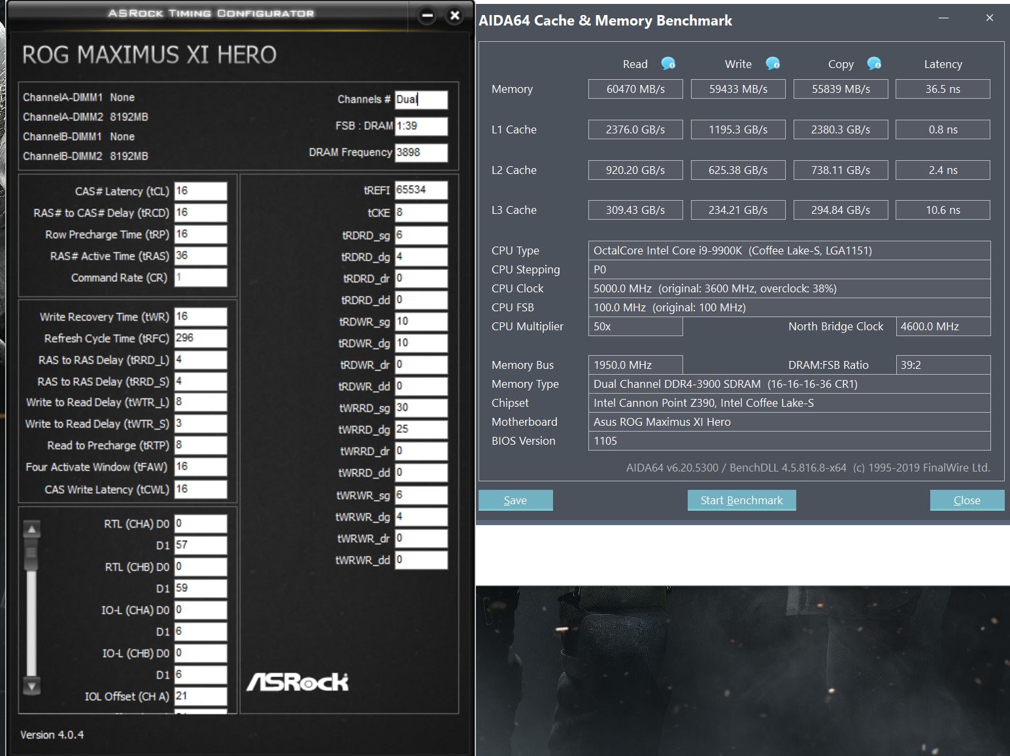Click the Save button in AIDA64
The width and height of the screenshot is (1010, 756).
(515, 500)
